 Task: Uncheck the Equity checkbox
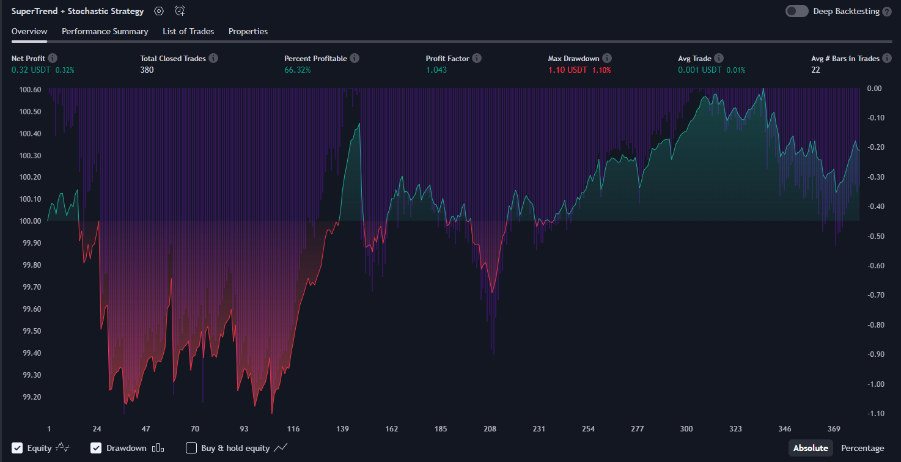click(17, 448)
